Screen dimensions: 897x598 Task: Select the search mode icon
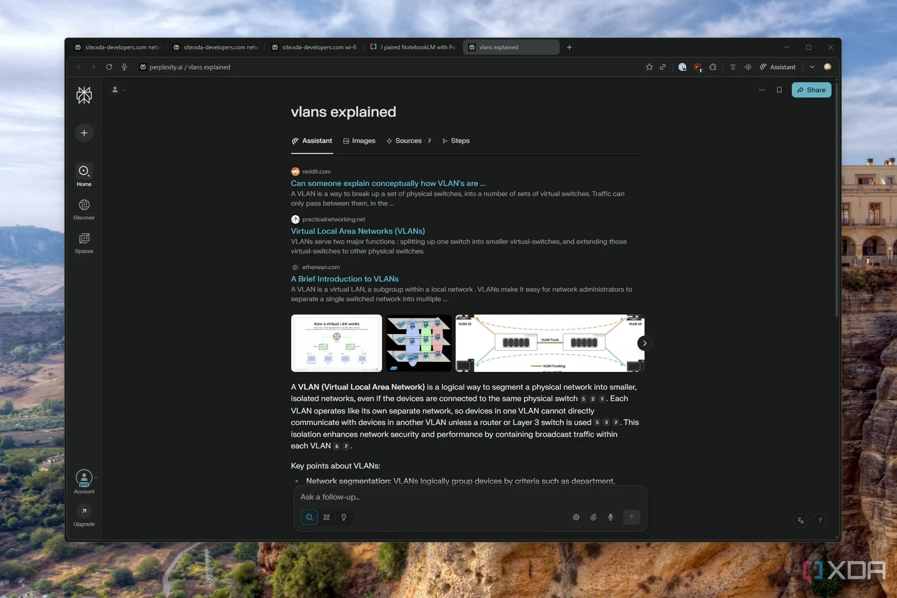[309, 517]
